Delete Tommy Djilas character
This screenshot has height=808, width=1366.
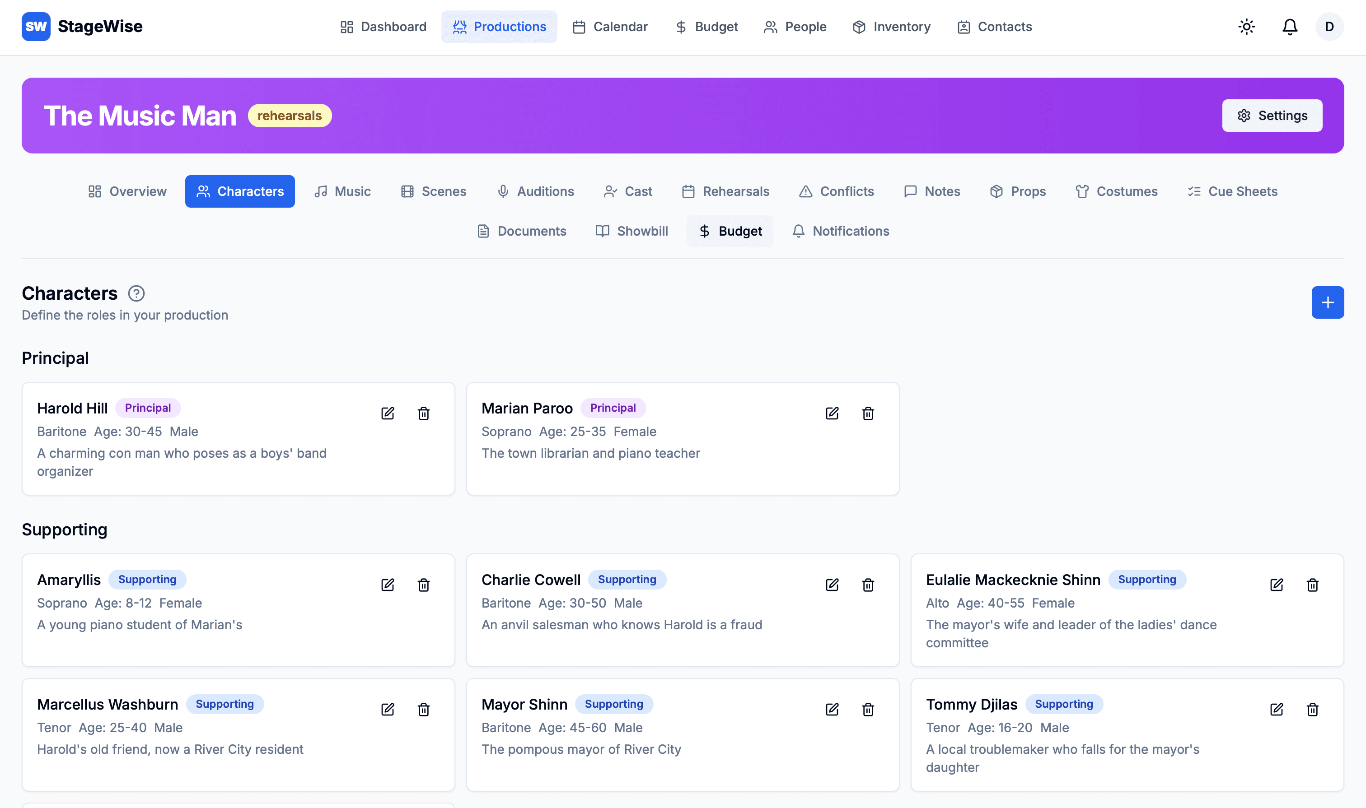tap(1313, 710)
